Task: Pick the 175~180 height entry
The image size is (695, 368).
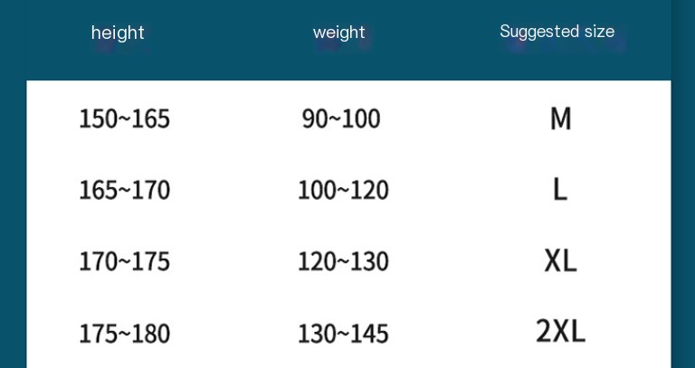Action: 124,334
